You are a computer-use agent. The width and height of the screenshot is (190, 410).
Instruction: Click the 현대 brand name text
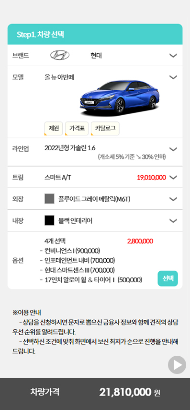[96, 55]
